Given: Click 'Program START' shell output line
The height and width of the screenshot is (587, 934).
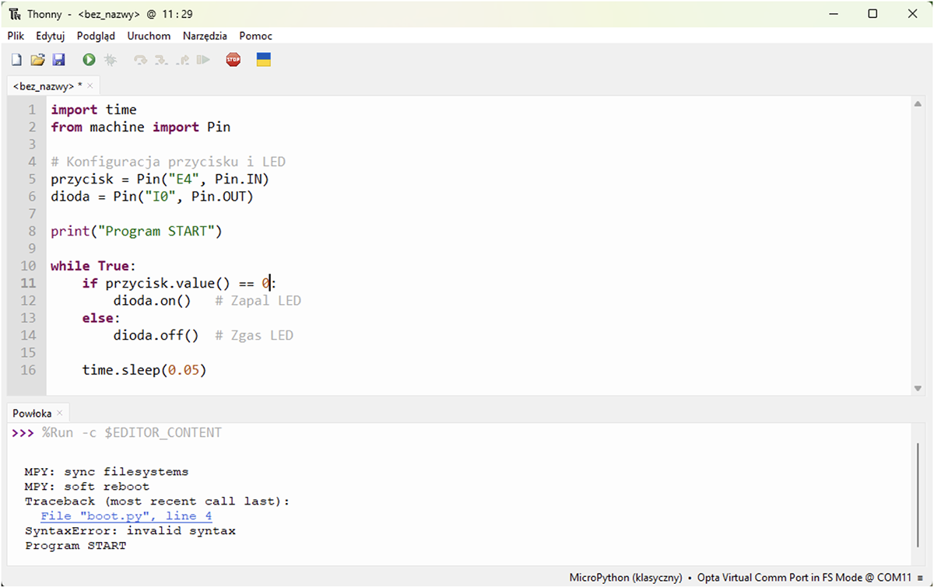Looking at the screenshot, I should 75,546.
